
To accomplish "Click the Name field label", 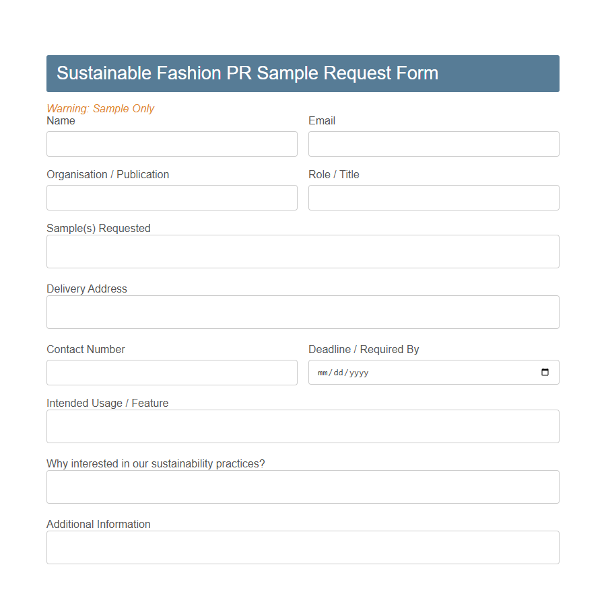I will [60, 120].
